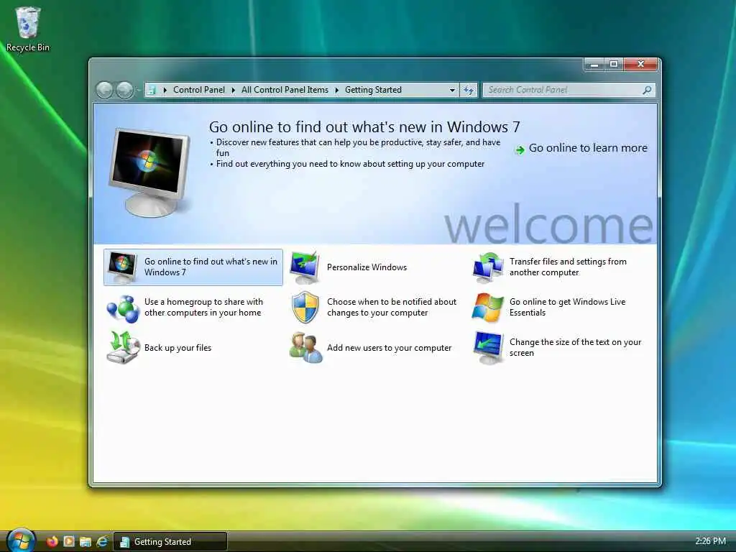Expand the arrow before Control Panel breadcrumb

click(165, 90)
